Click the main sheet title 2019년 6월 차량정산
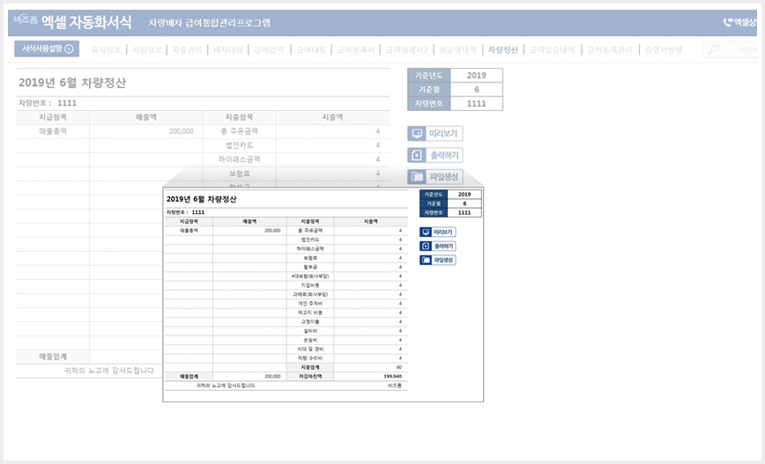The image size is (765, 464). point(72,83)
